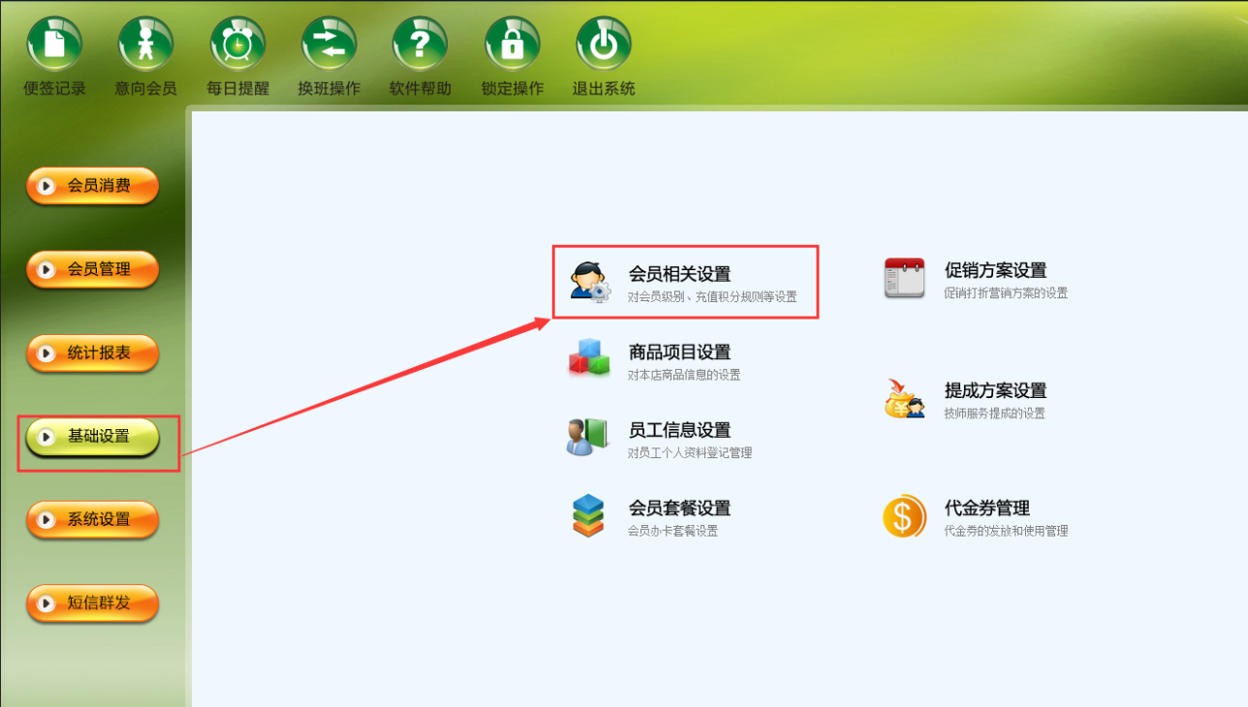Select the 换班操作 shift-swap arrows icon

pos(328,44)
